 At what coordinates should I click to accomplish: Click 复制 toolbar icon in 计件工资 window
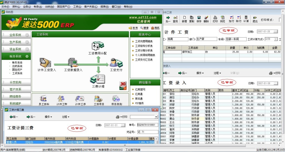point(191,19)
